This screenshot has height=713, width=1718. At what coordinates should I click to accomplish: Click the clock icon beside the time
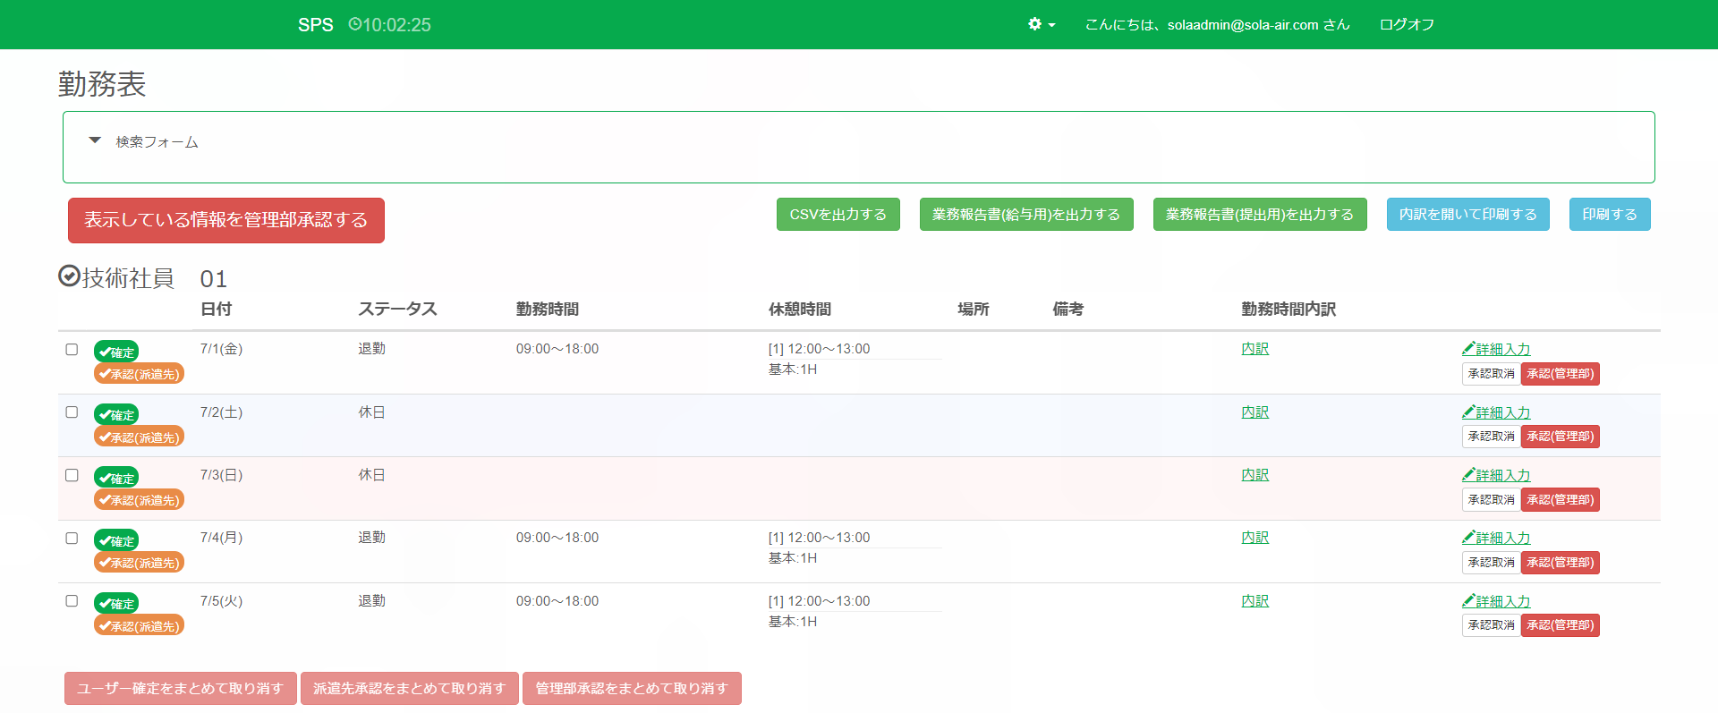354,24
